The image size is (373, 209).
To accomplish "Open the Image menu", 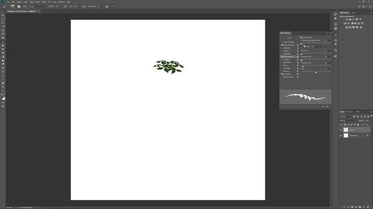I will tap(19, 2).
